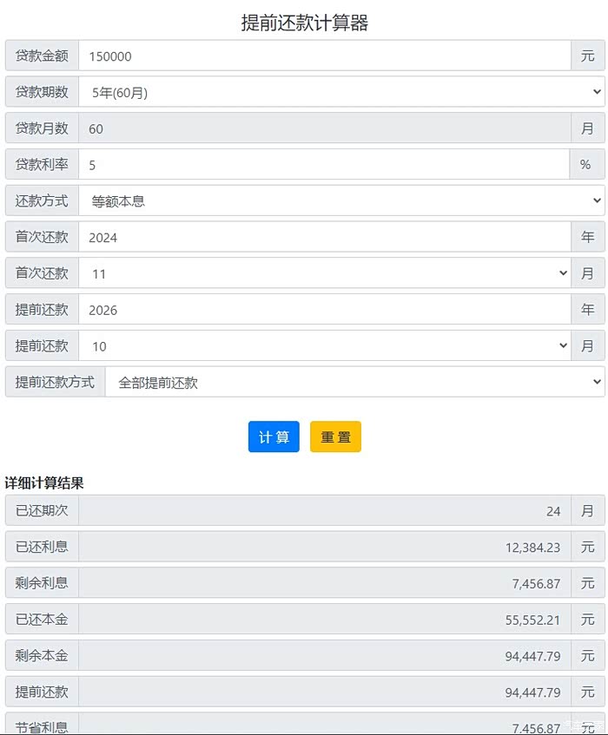
Task: Open the 提前还款 month dropdown
Action: (x=324, y=346)
